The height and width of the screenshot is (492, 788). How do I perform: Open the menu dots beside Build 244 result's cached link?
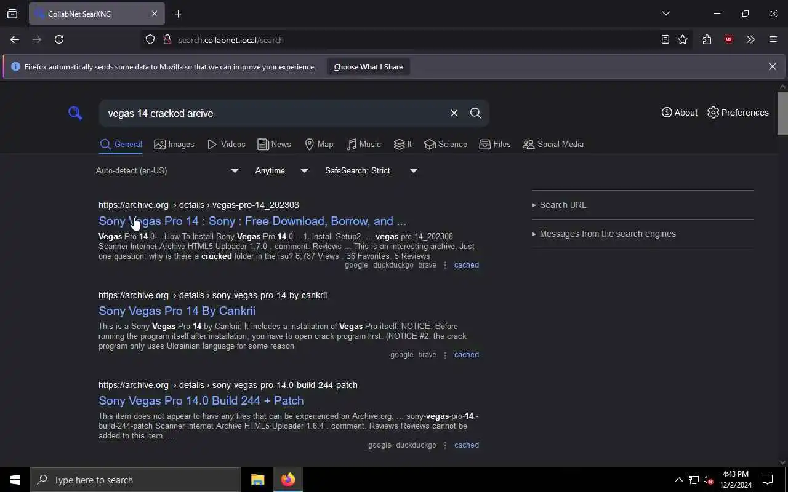coord(445,445)
